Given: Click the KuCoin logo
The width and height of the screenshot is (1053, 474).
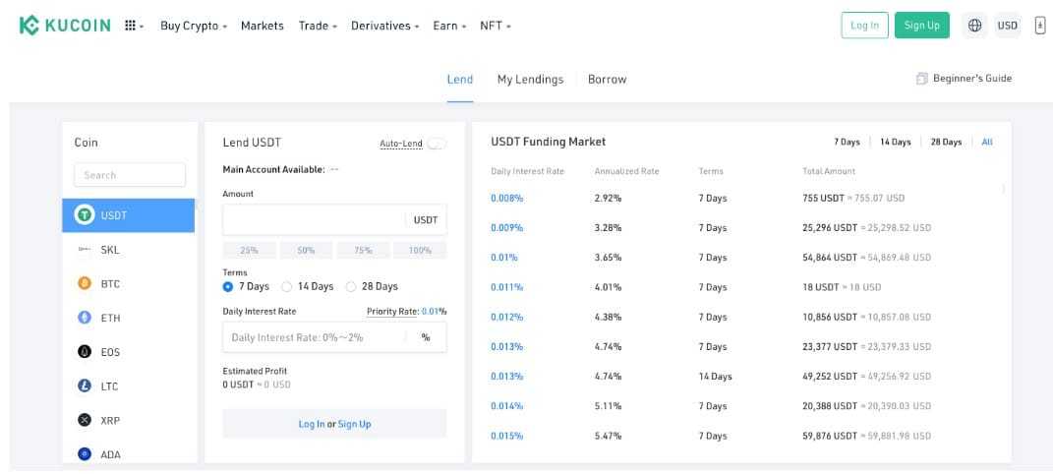Looking at the screenshot, I should click(65, 26).
